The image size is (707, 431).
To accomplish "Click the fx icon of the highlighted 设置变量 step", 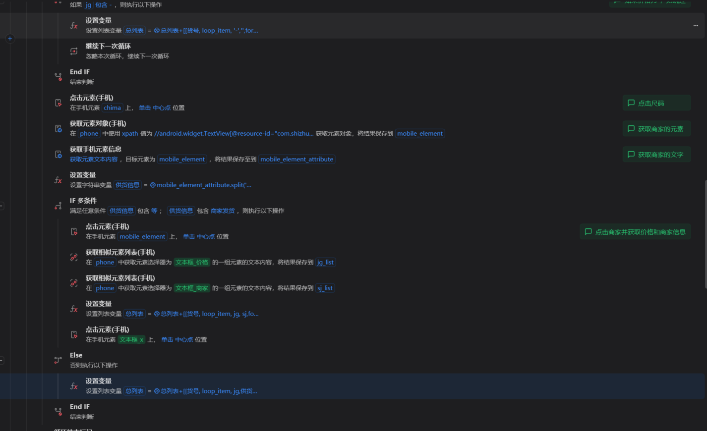I will (74, 386).
